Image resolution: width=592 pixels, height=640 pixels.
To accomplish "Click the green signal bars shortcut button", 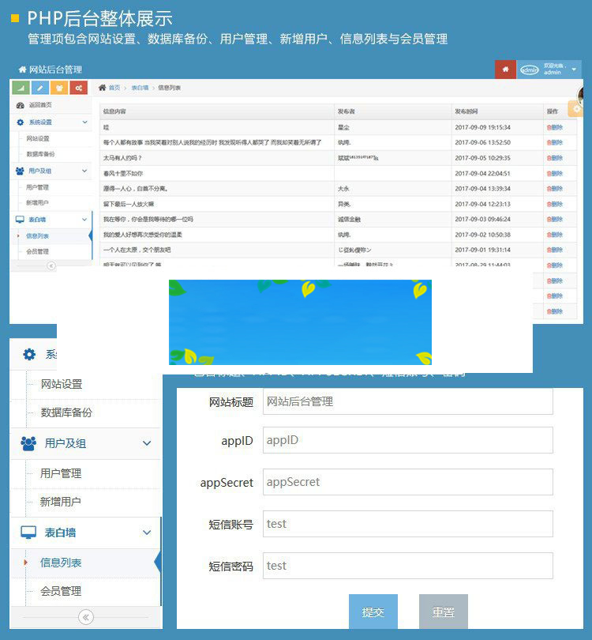I will click(20, 88).
